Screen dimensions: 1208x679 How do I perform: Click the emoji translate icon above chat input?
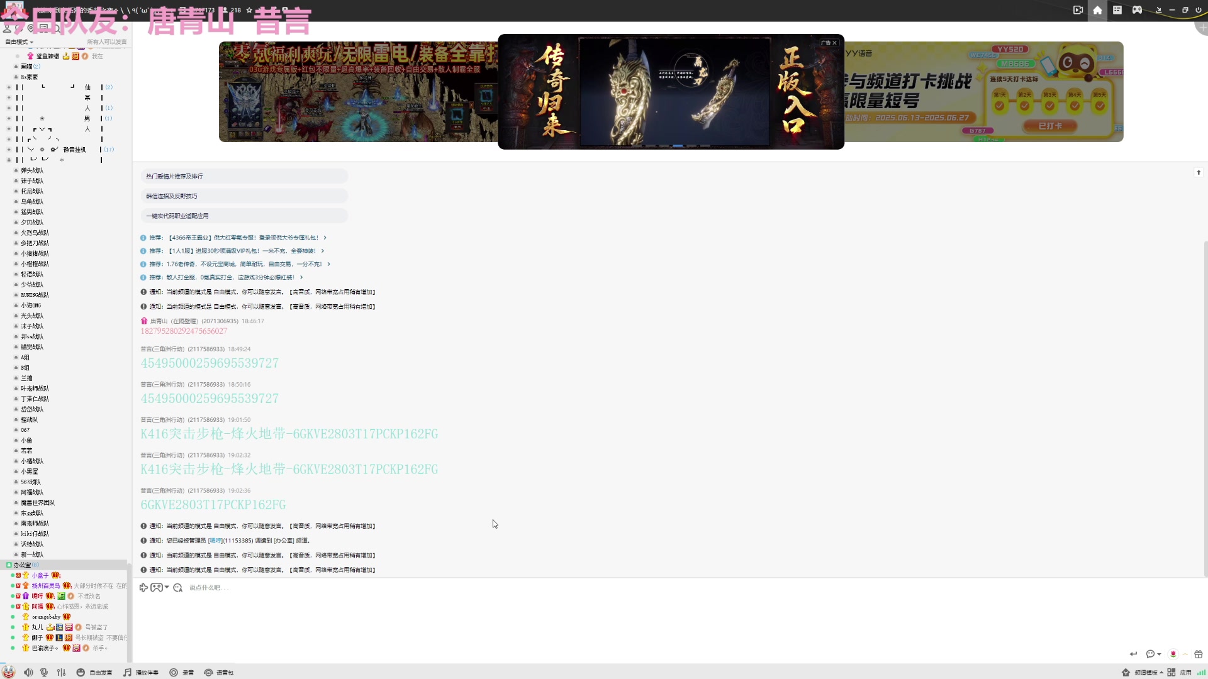(x=178, y=587)
